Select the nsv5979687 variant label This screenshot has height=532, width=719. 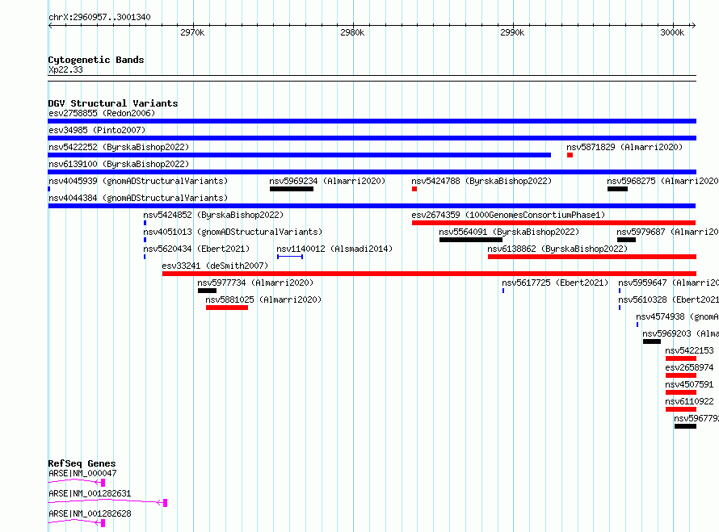667,232
